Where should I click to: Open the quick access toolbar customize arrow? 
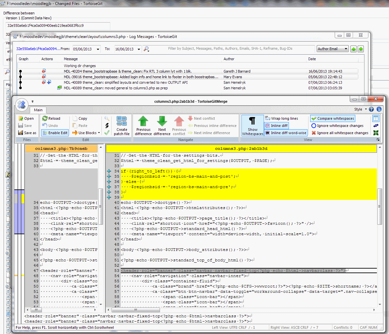32,101
